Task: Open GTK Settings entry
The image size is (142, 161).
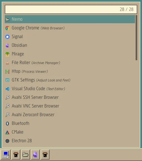Action: point(70,80)
